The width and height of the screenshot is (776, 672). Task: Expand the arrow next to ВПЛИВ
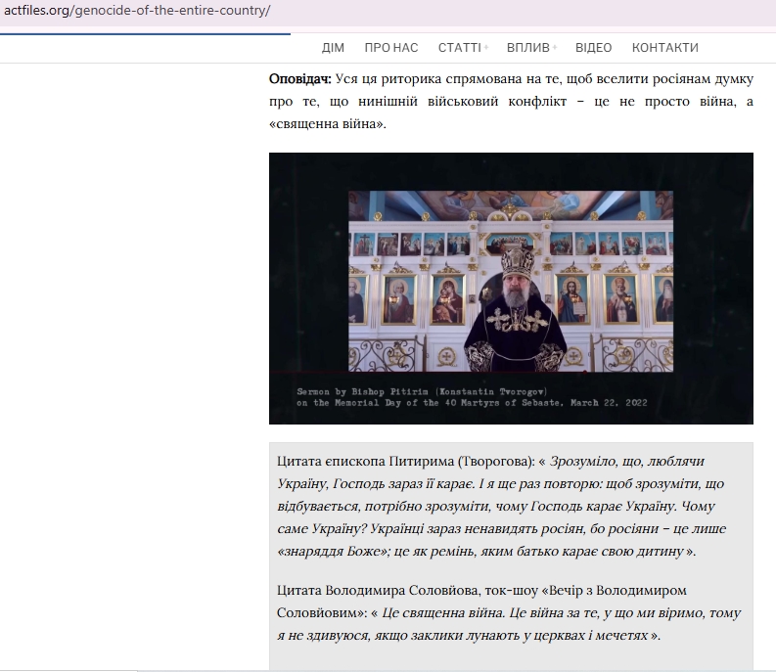(x=554, y=48)
